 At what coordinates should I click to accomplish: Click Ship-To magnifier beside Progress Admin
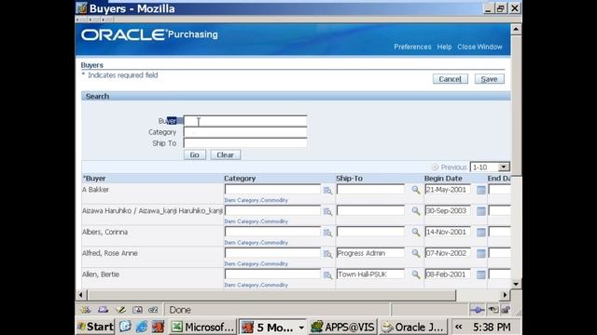point(416,253)
